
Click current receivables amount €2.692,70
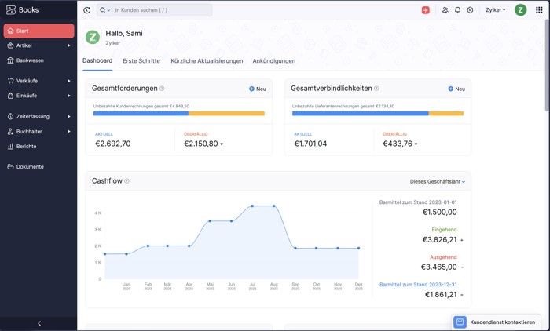(x=113, y=144)
